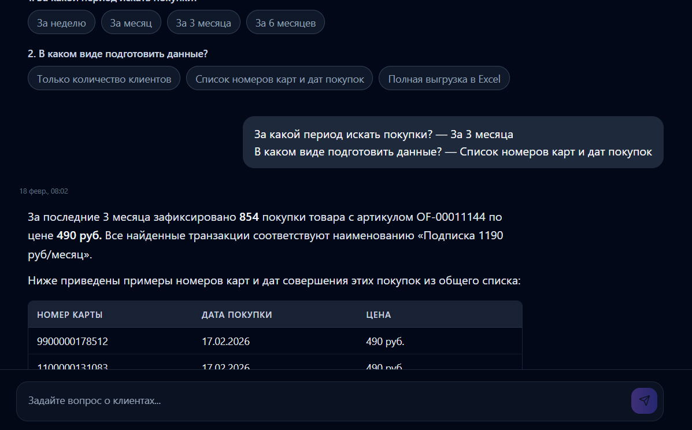
Task: Select the "За 6 месяцев" period option
Action: click(286, 23)
